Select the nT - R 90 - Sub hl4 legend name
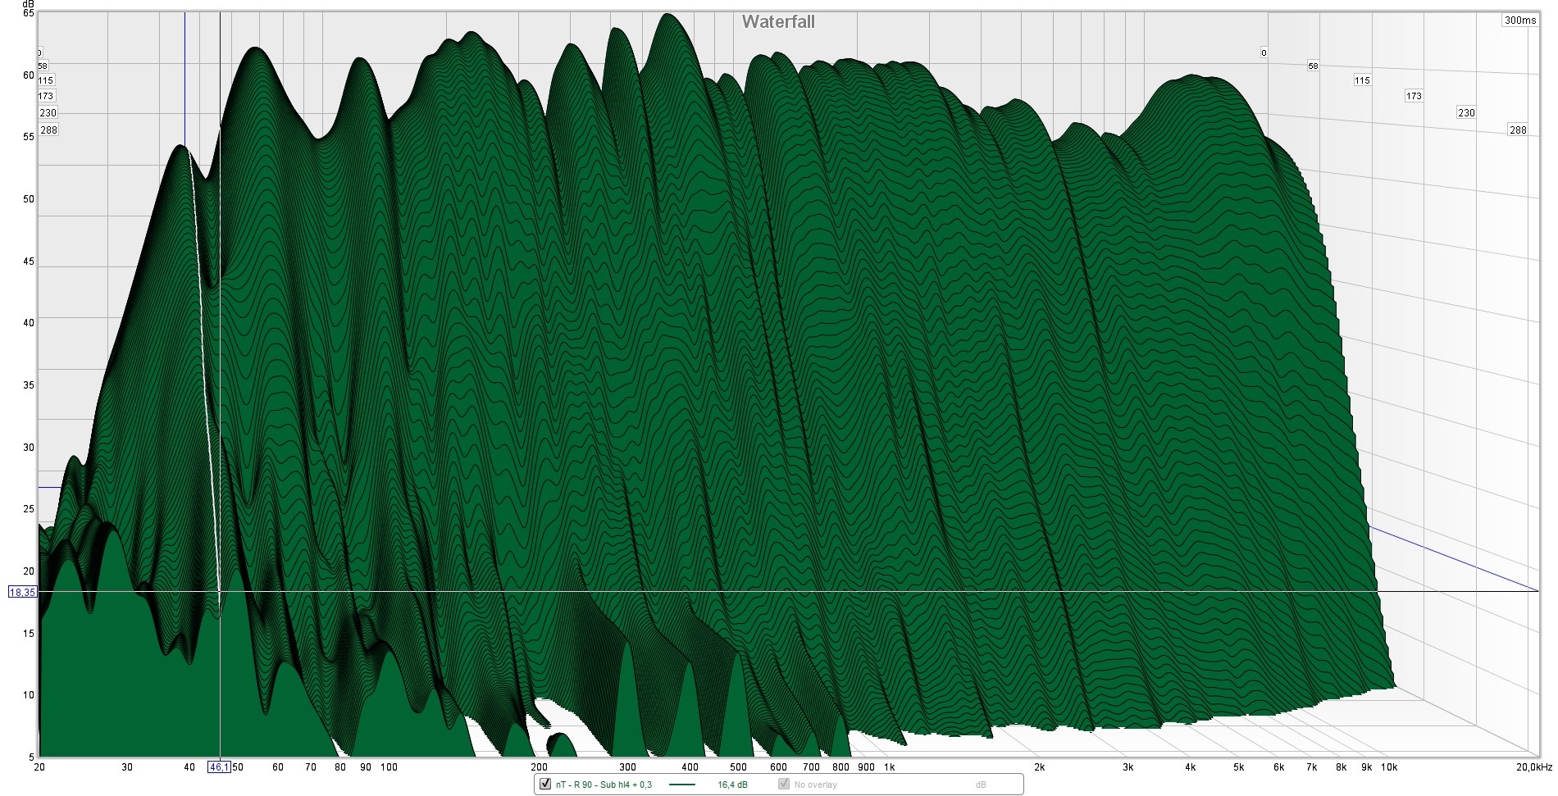This screenshot has height=796, width=1558. (x=604, y=785)
